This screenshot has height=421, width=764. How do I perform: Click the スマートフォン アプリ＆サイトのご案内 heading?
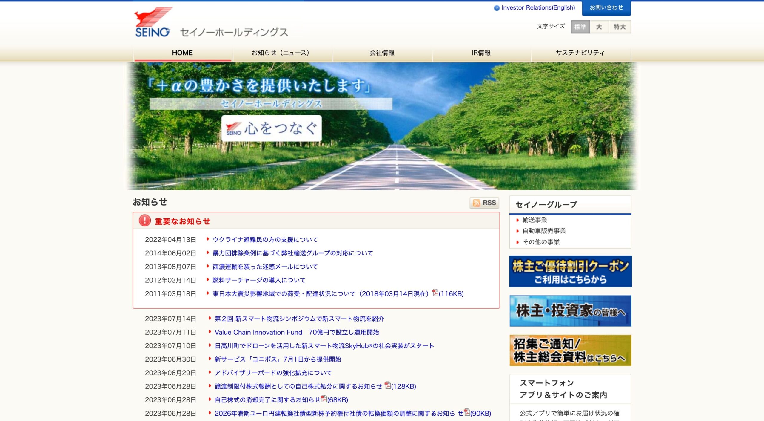[x=563, y=389]
